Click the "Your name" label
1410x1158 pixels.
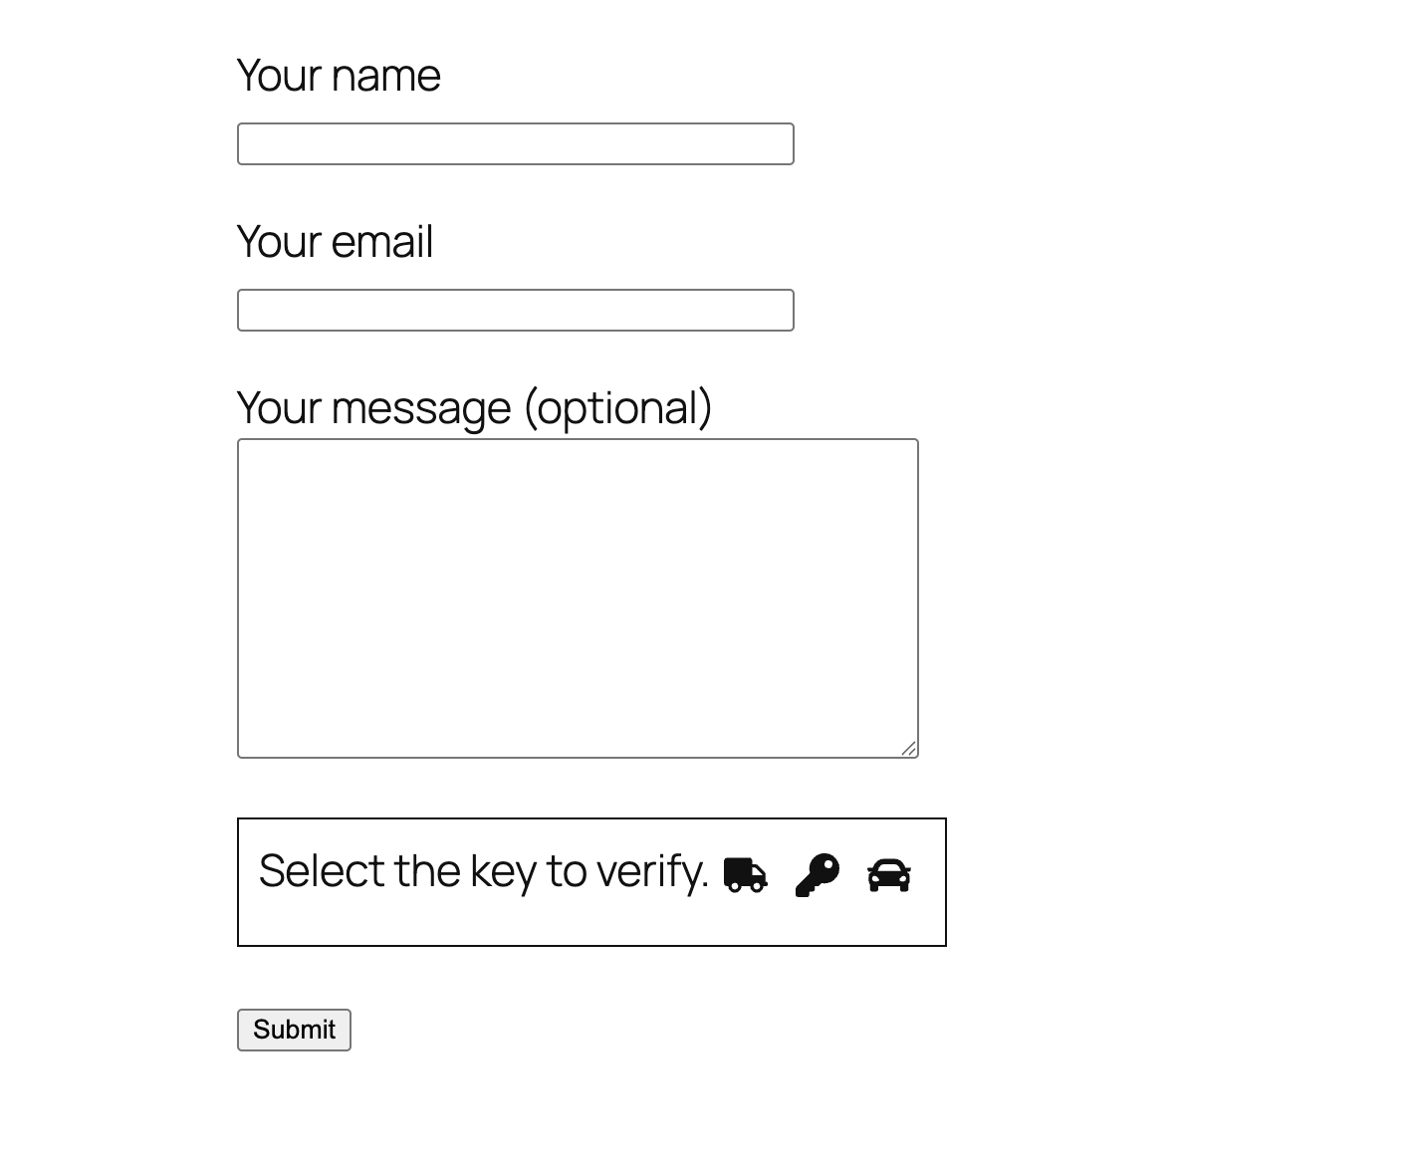point(339,77)
